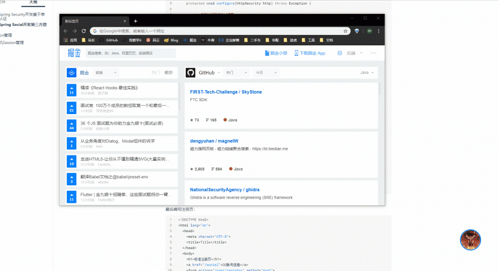Open the 站长 bookmark folder
498x271 pixels.
(x=89, y=40)
